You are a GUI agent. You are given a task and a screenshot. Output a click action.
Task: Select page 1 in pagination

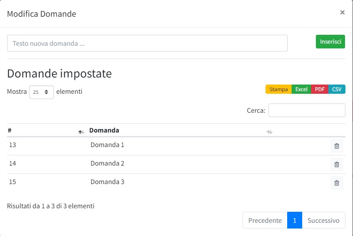[295, 221]
